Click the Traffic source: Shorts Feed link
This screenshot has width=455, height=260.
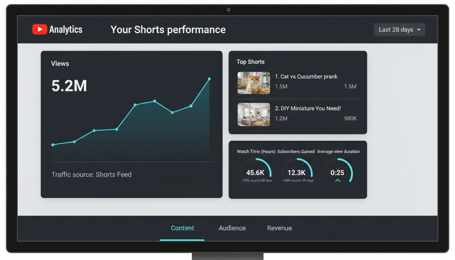tap(91, 174)
